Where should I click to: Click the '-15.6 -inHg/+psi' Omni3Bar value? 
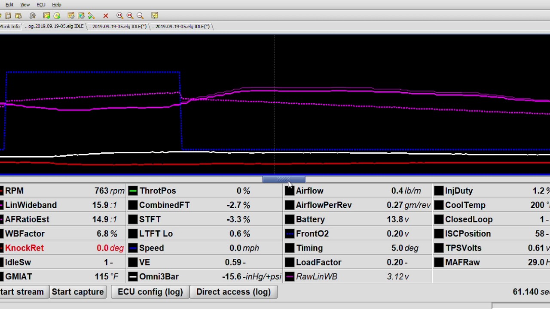(251, 277)
